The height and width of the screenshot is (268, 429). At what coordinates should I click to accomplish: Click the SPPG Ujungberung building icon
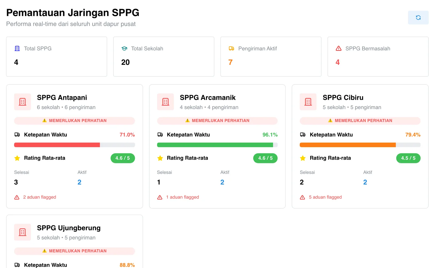tap(23, 232)
